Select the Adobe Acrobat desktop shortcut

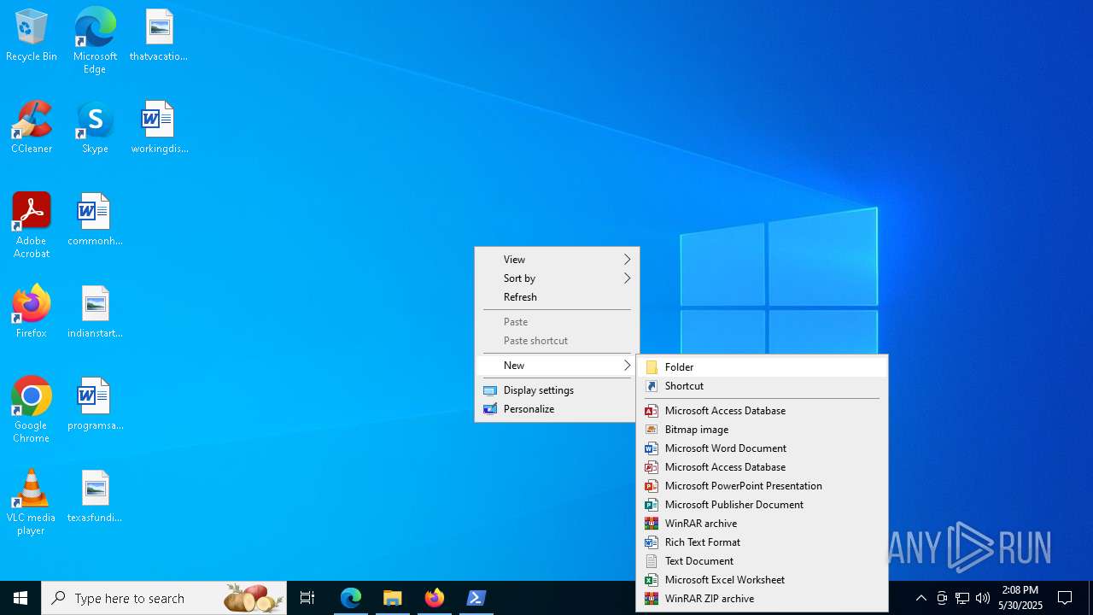point(32,226)
